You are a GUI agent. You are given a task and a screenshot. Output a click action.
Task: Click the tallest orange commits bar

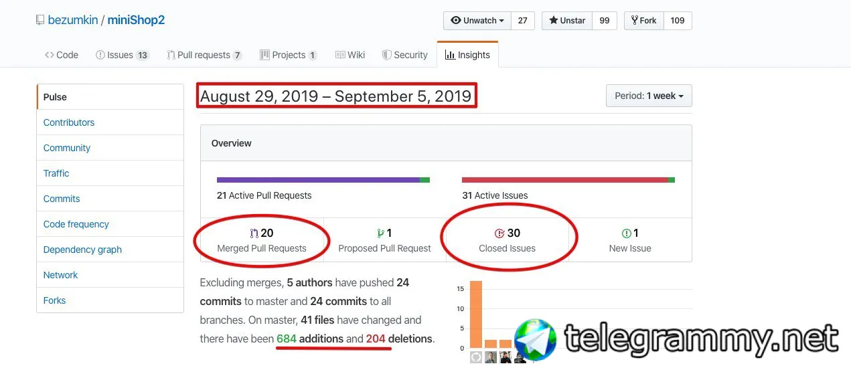[476, 314]
